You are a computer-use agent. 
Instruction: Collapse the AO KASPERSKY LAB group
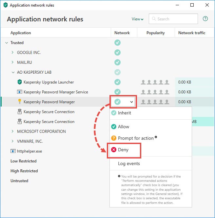13,72
